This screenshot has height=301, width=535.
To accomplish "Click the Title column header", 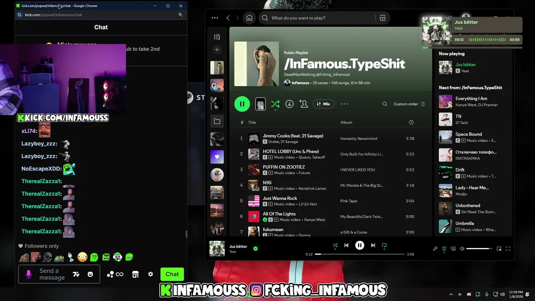I will [252, 122].
